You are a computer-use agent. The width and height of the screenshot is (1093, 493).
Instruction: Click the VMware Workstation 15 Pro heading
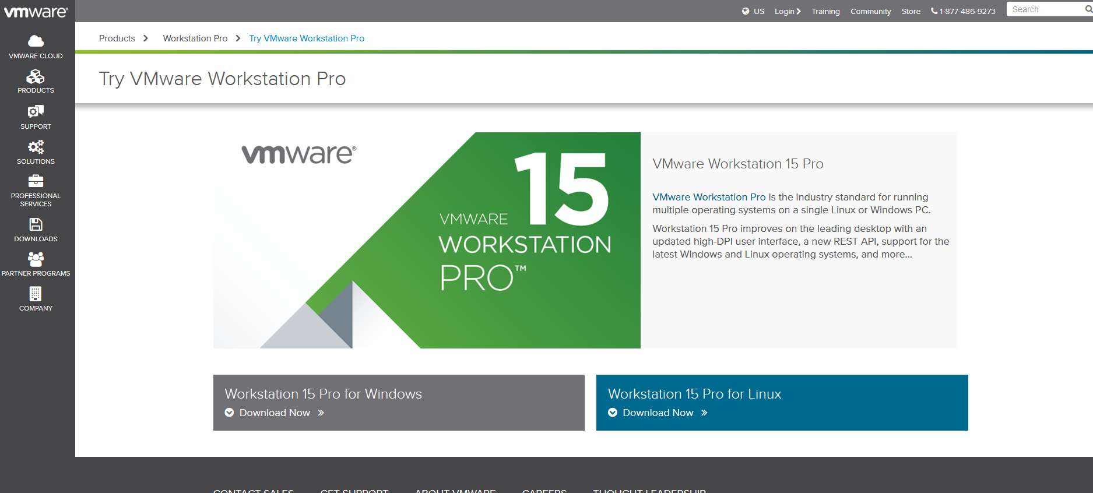click(x=738, y=164)
